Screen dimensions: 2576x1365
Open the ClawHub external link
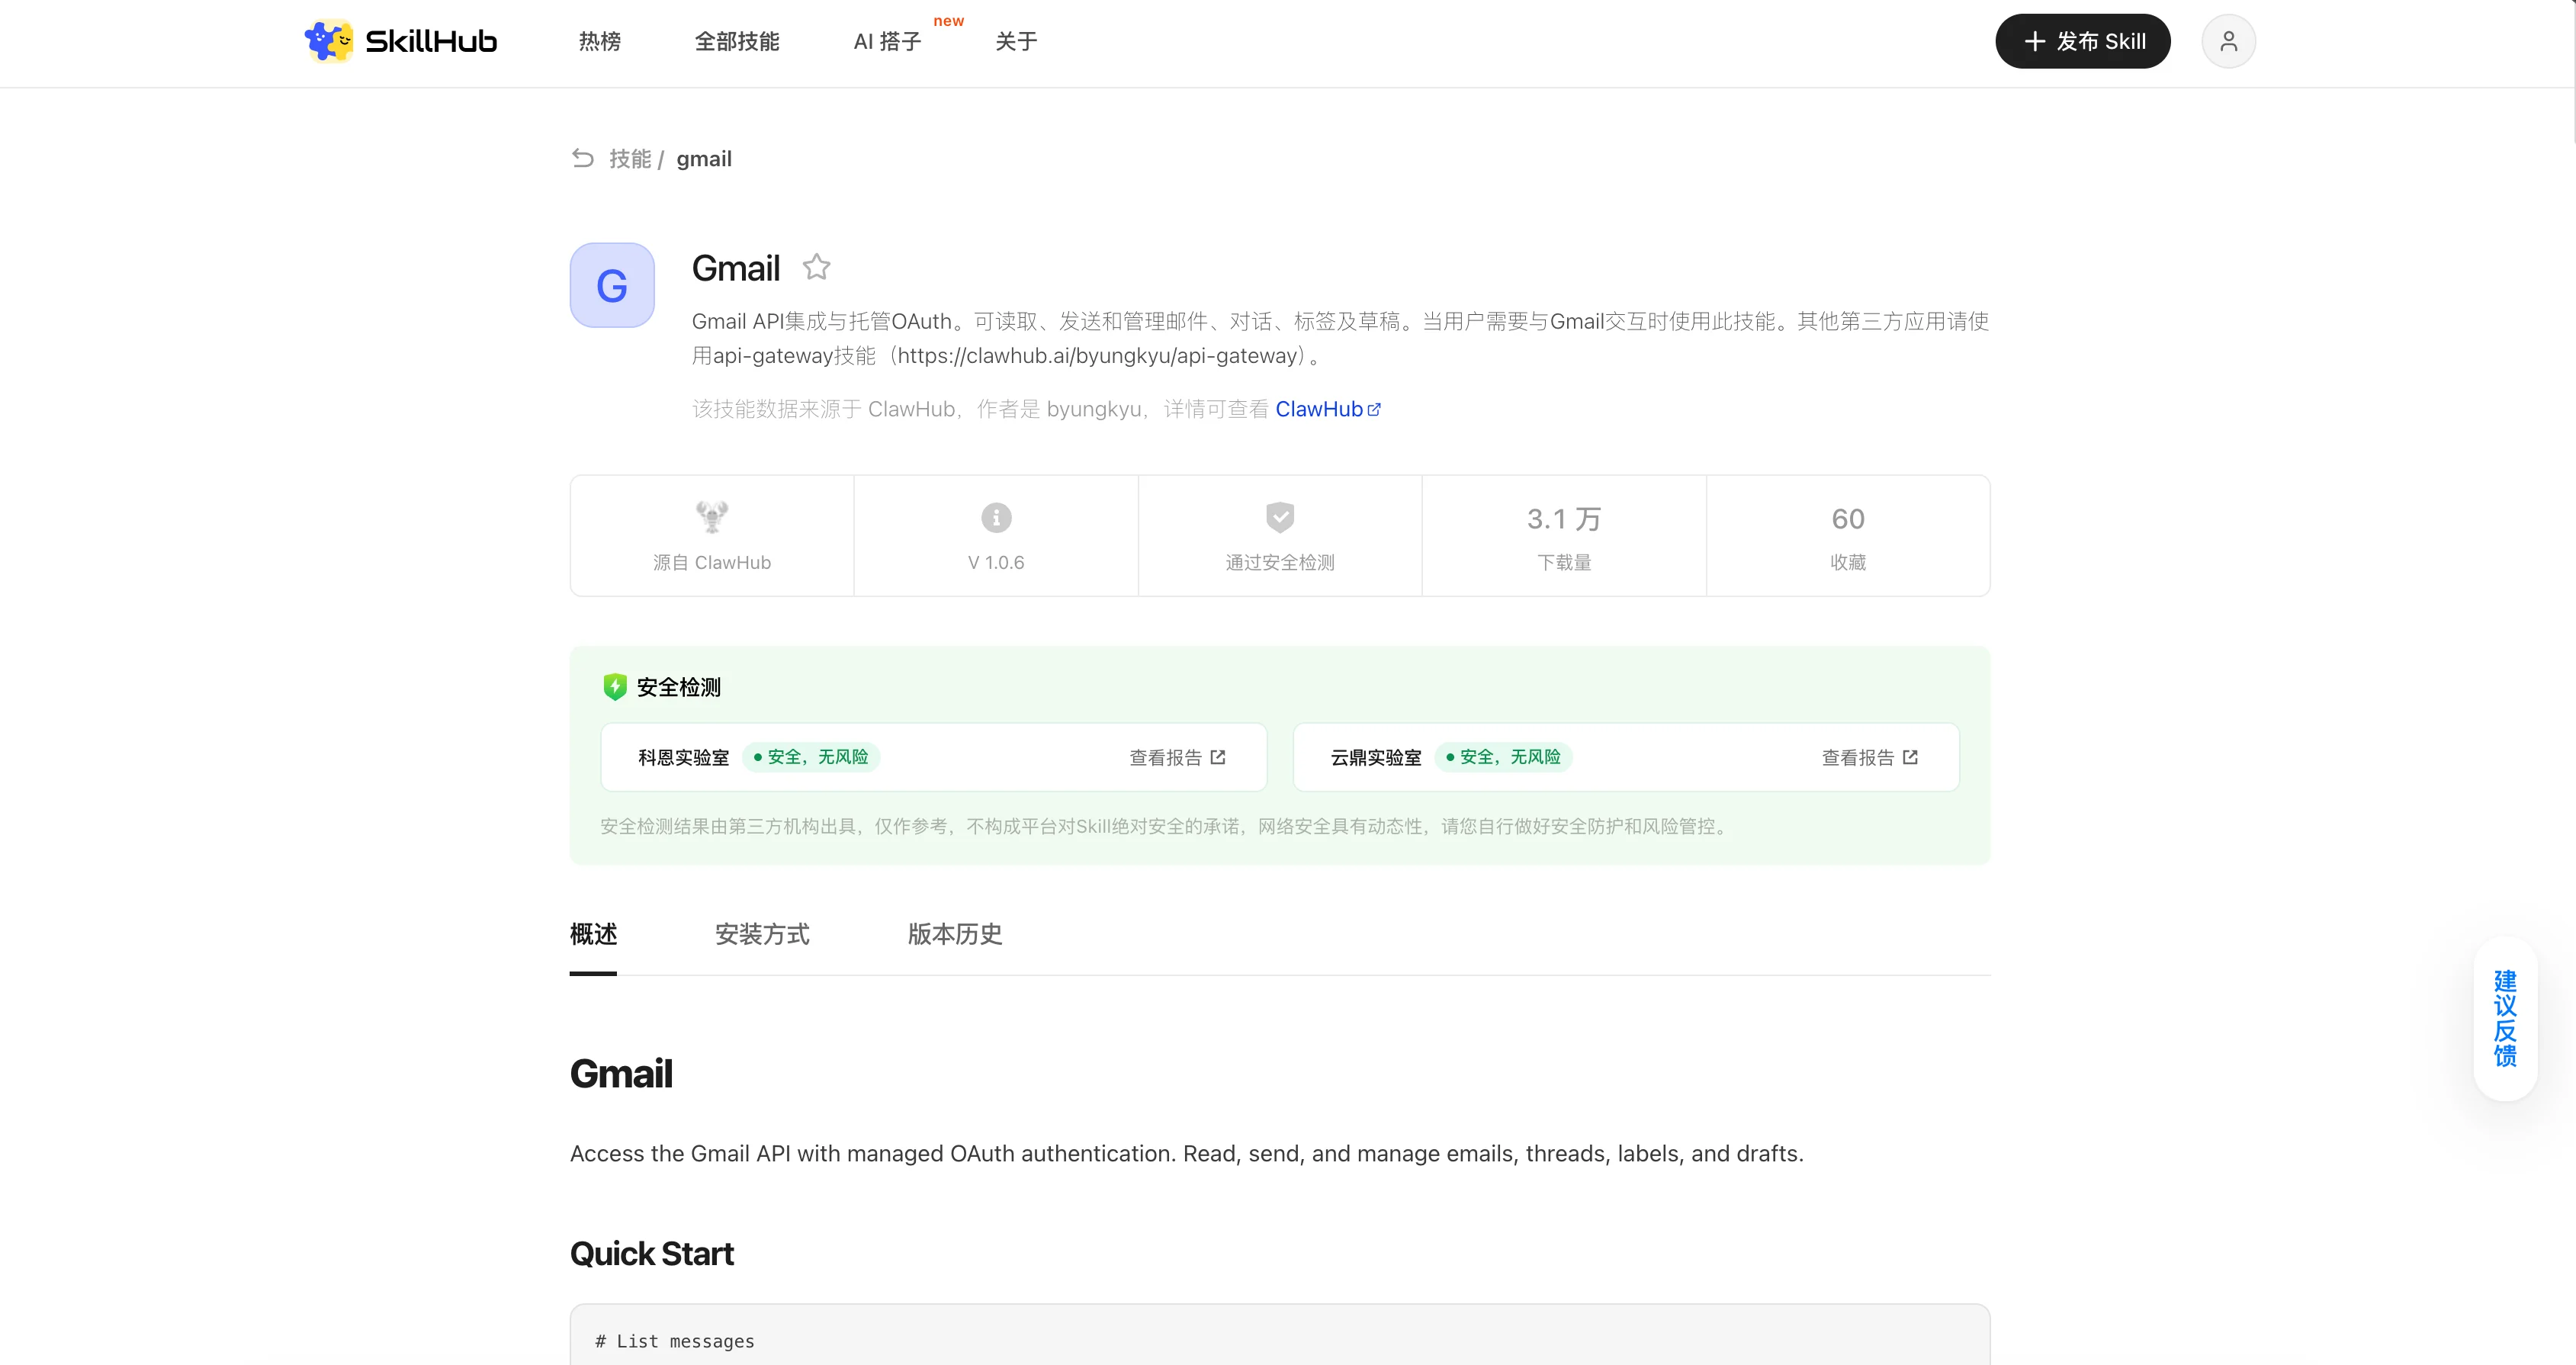click(1327, 409)
